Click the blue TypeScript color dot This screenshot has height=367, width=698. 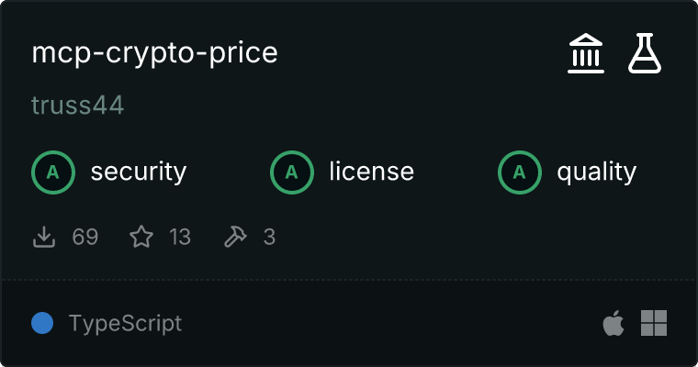click(42, 323)
